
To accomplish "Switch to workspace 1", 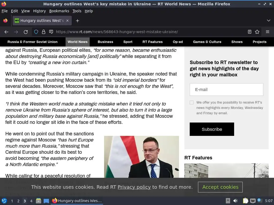I will tap(12, 201).
